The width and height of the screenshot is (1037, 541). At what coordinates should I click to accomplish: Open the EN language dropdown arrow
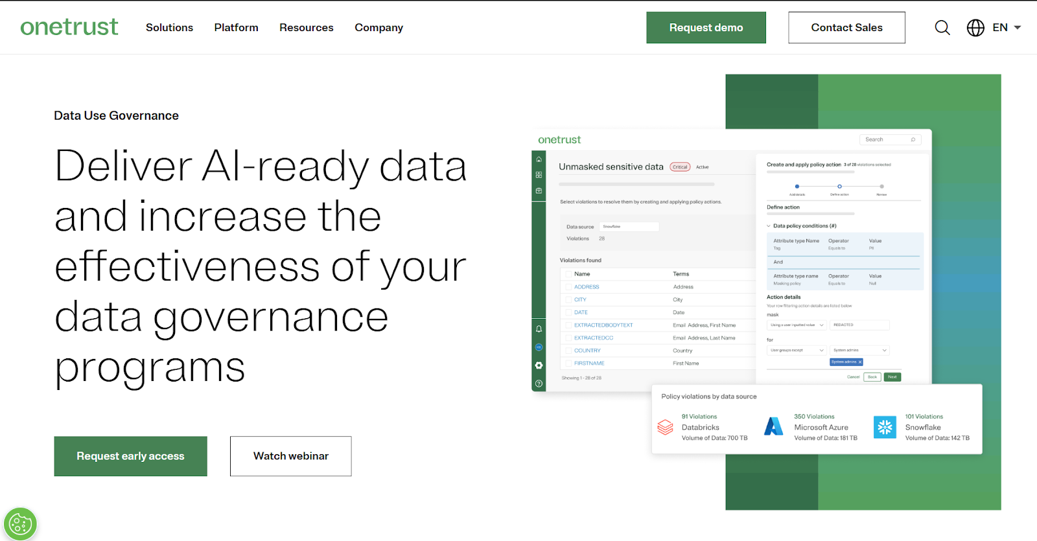click(1018, 28)
